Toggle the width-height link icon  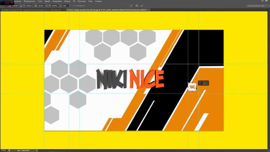tap(46, 6)
